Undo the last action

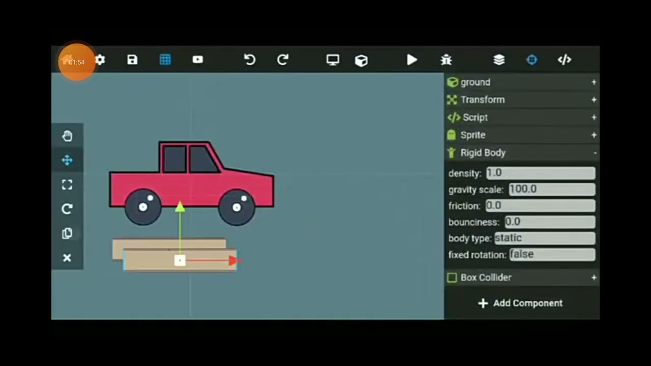pos(250,60)
